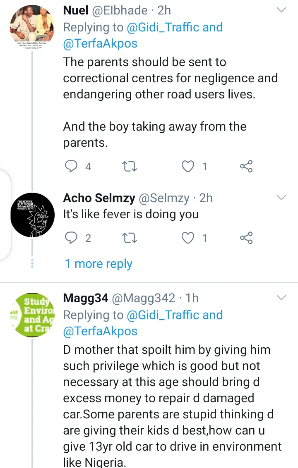View Acho Selmzy's Rick avatar
The image size is (298, 468).
tap(32, 214)
